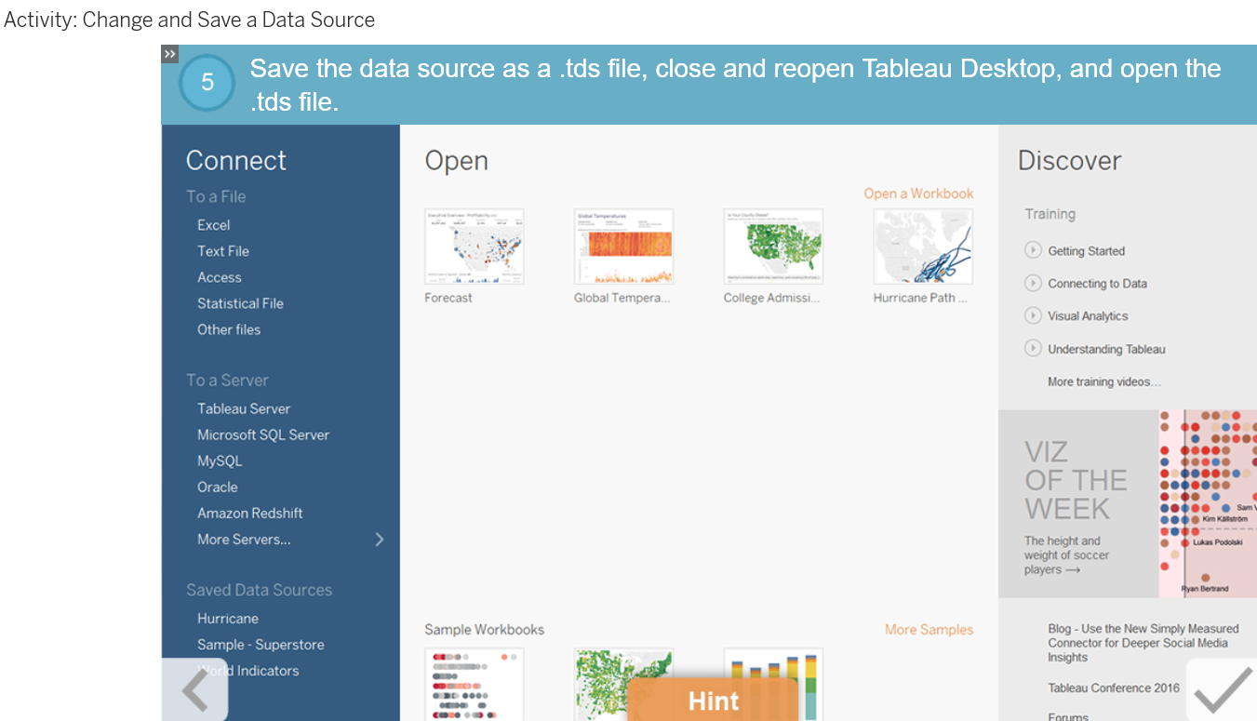Click the Global Tempera... workbook label

(622, 298)
